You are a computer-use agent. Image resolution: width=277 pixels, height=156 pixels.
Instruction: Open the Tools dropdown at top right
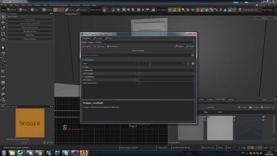click(x=261, y=5)
